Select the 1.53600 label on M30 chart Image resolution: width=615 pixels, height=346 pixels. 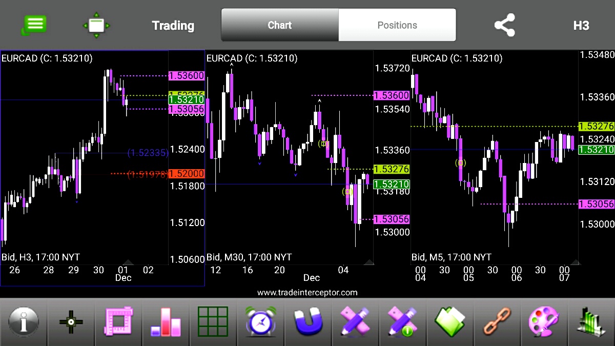[392, 95]
